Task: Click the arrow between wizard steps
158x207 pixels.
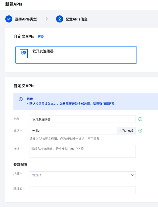Action: tap(47, 19)
